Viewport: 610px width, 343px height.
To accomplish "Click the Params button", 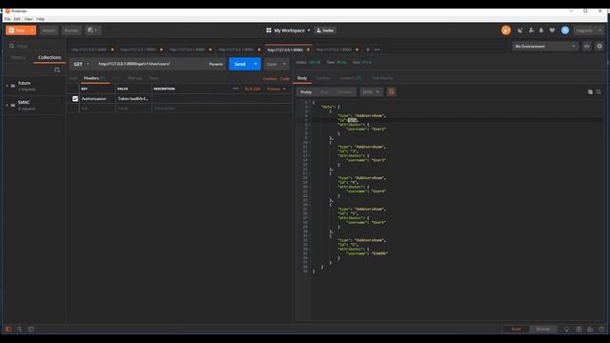I will (x=216, y=64).
